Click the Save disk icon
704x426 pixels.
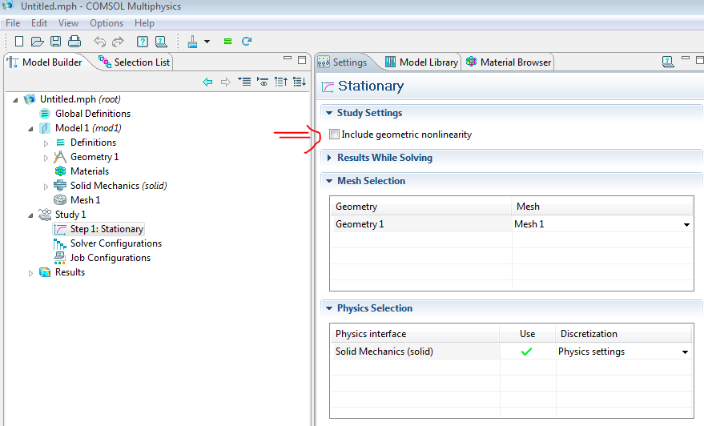pyautogui.click(x=56, y=42)
